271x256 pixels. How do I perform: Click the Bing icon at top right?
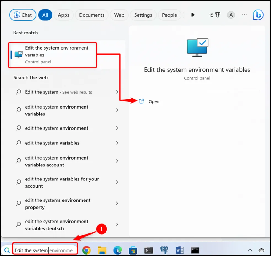point(258,15)
